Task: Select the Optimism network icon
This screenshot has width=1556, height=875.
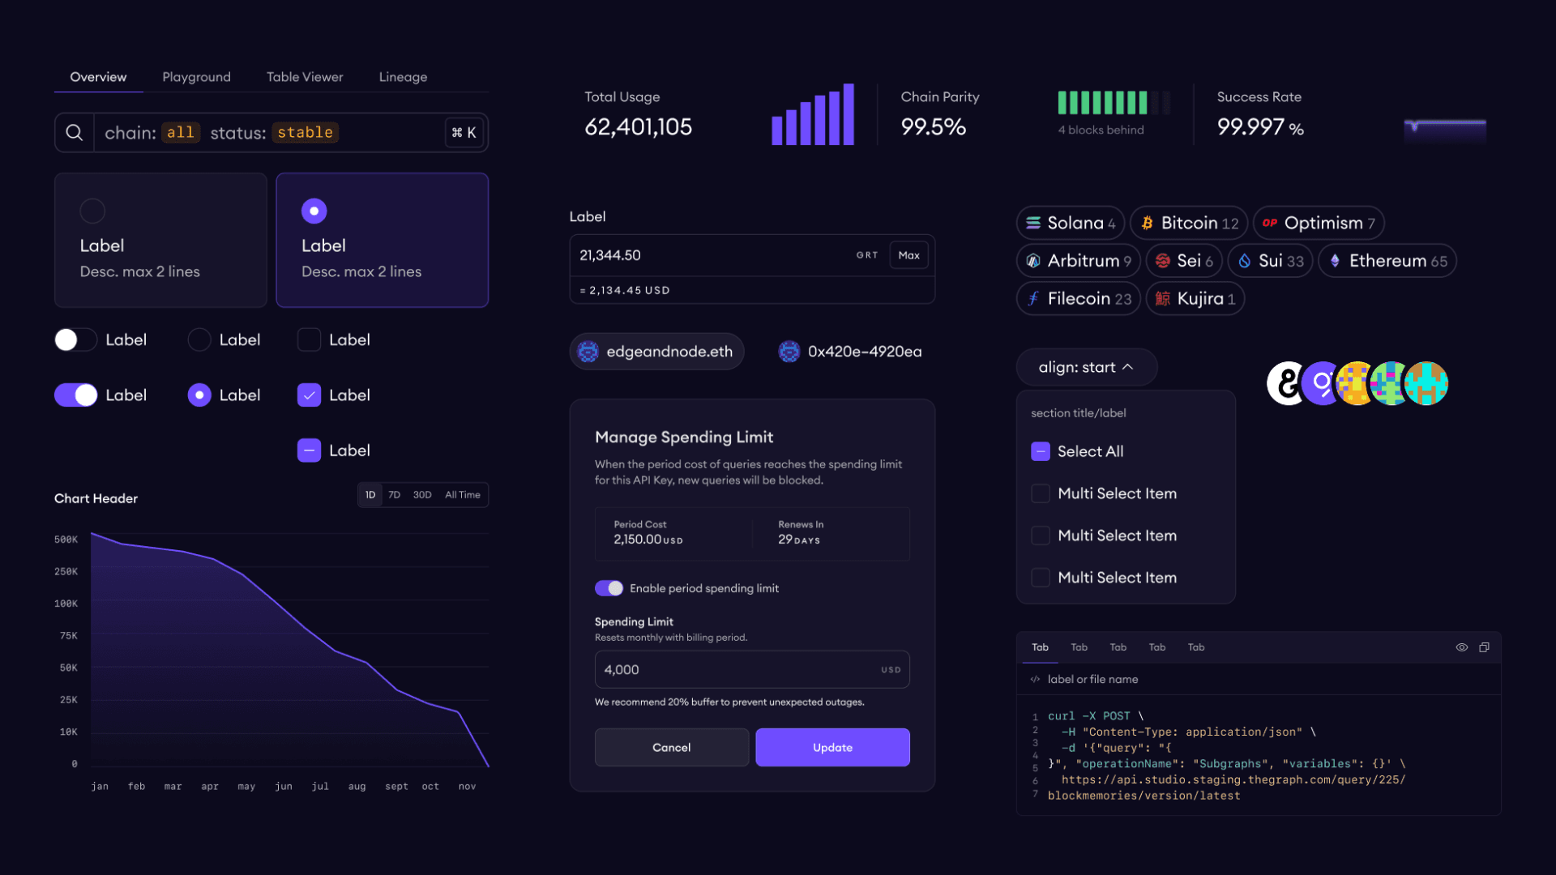Action: click(x=1271, y=223)
